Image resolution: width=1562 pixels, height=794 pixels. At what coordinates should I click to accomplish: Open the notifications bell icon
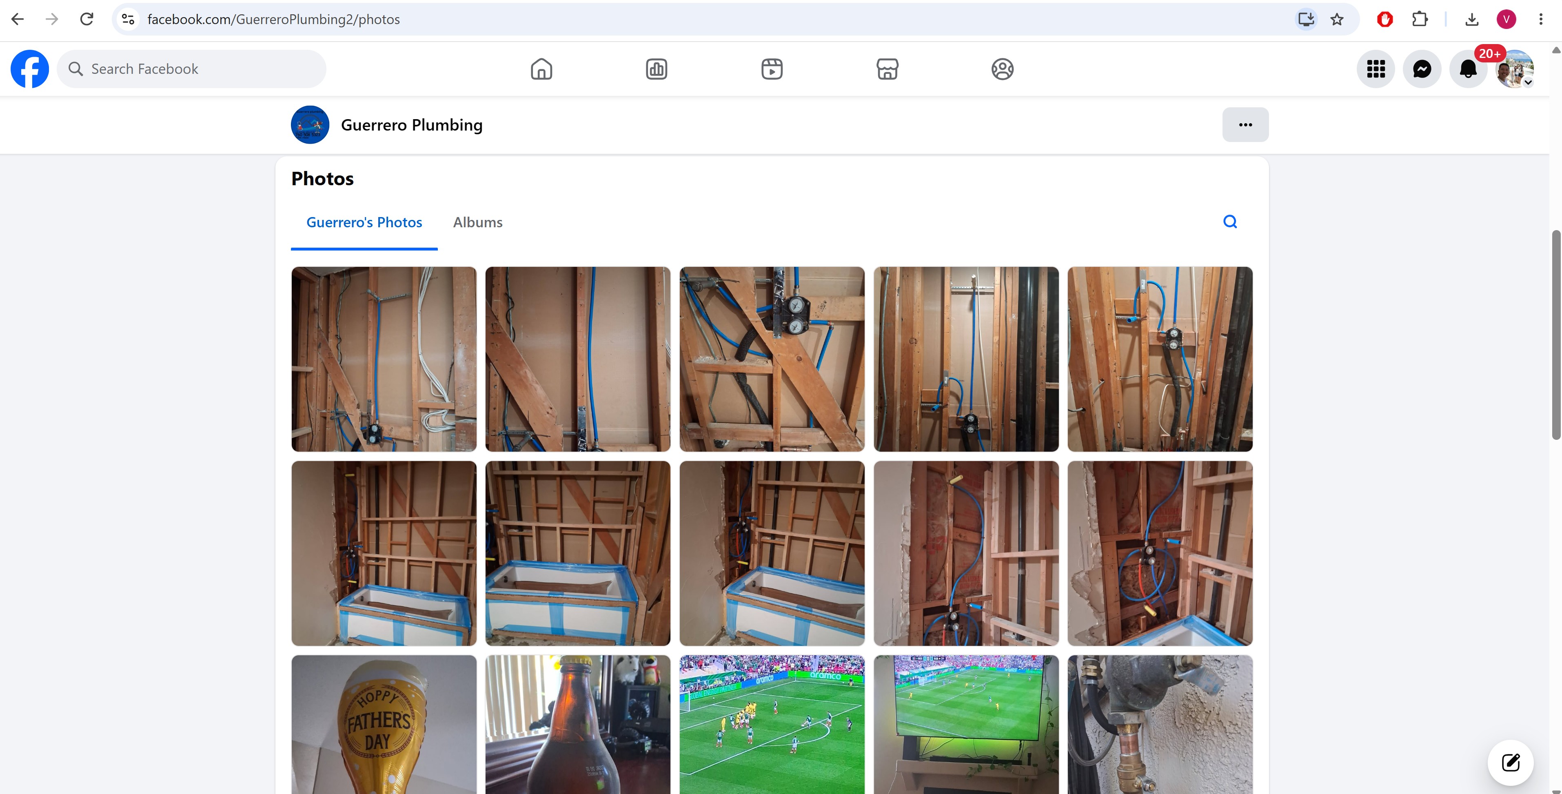[x=1468, y=69]
